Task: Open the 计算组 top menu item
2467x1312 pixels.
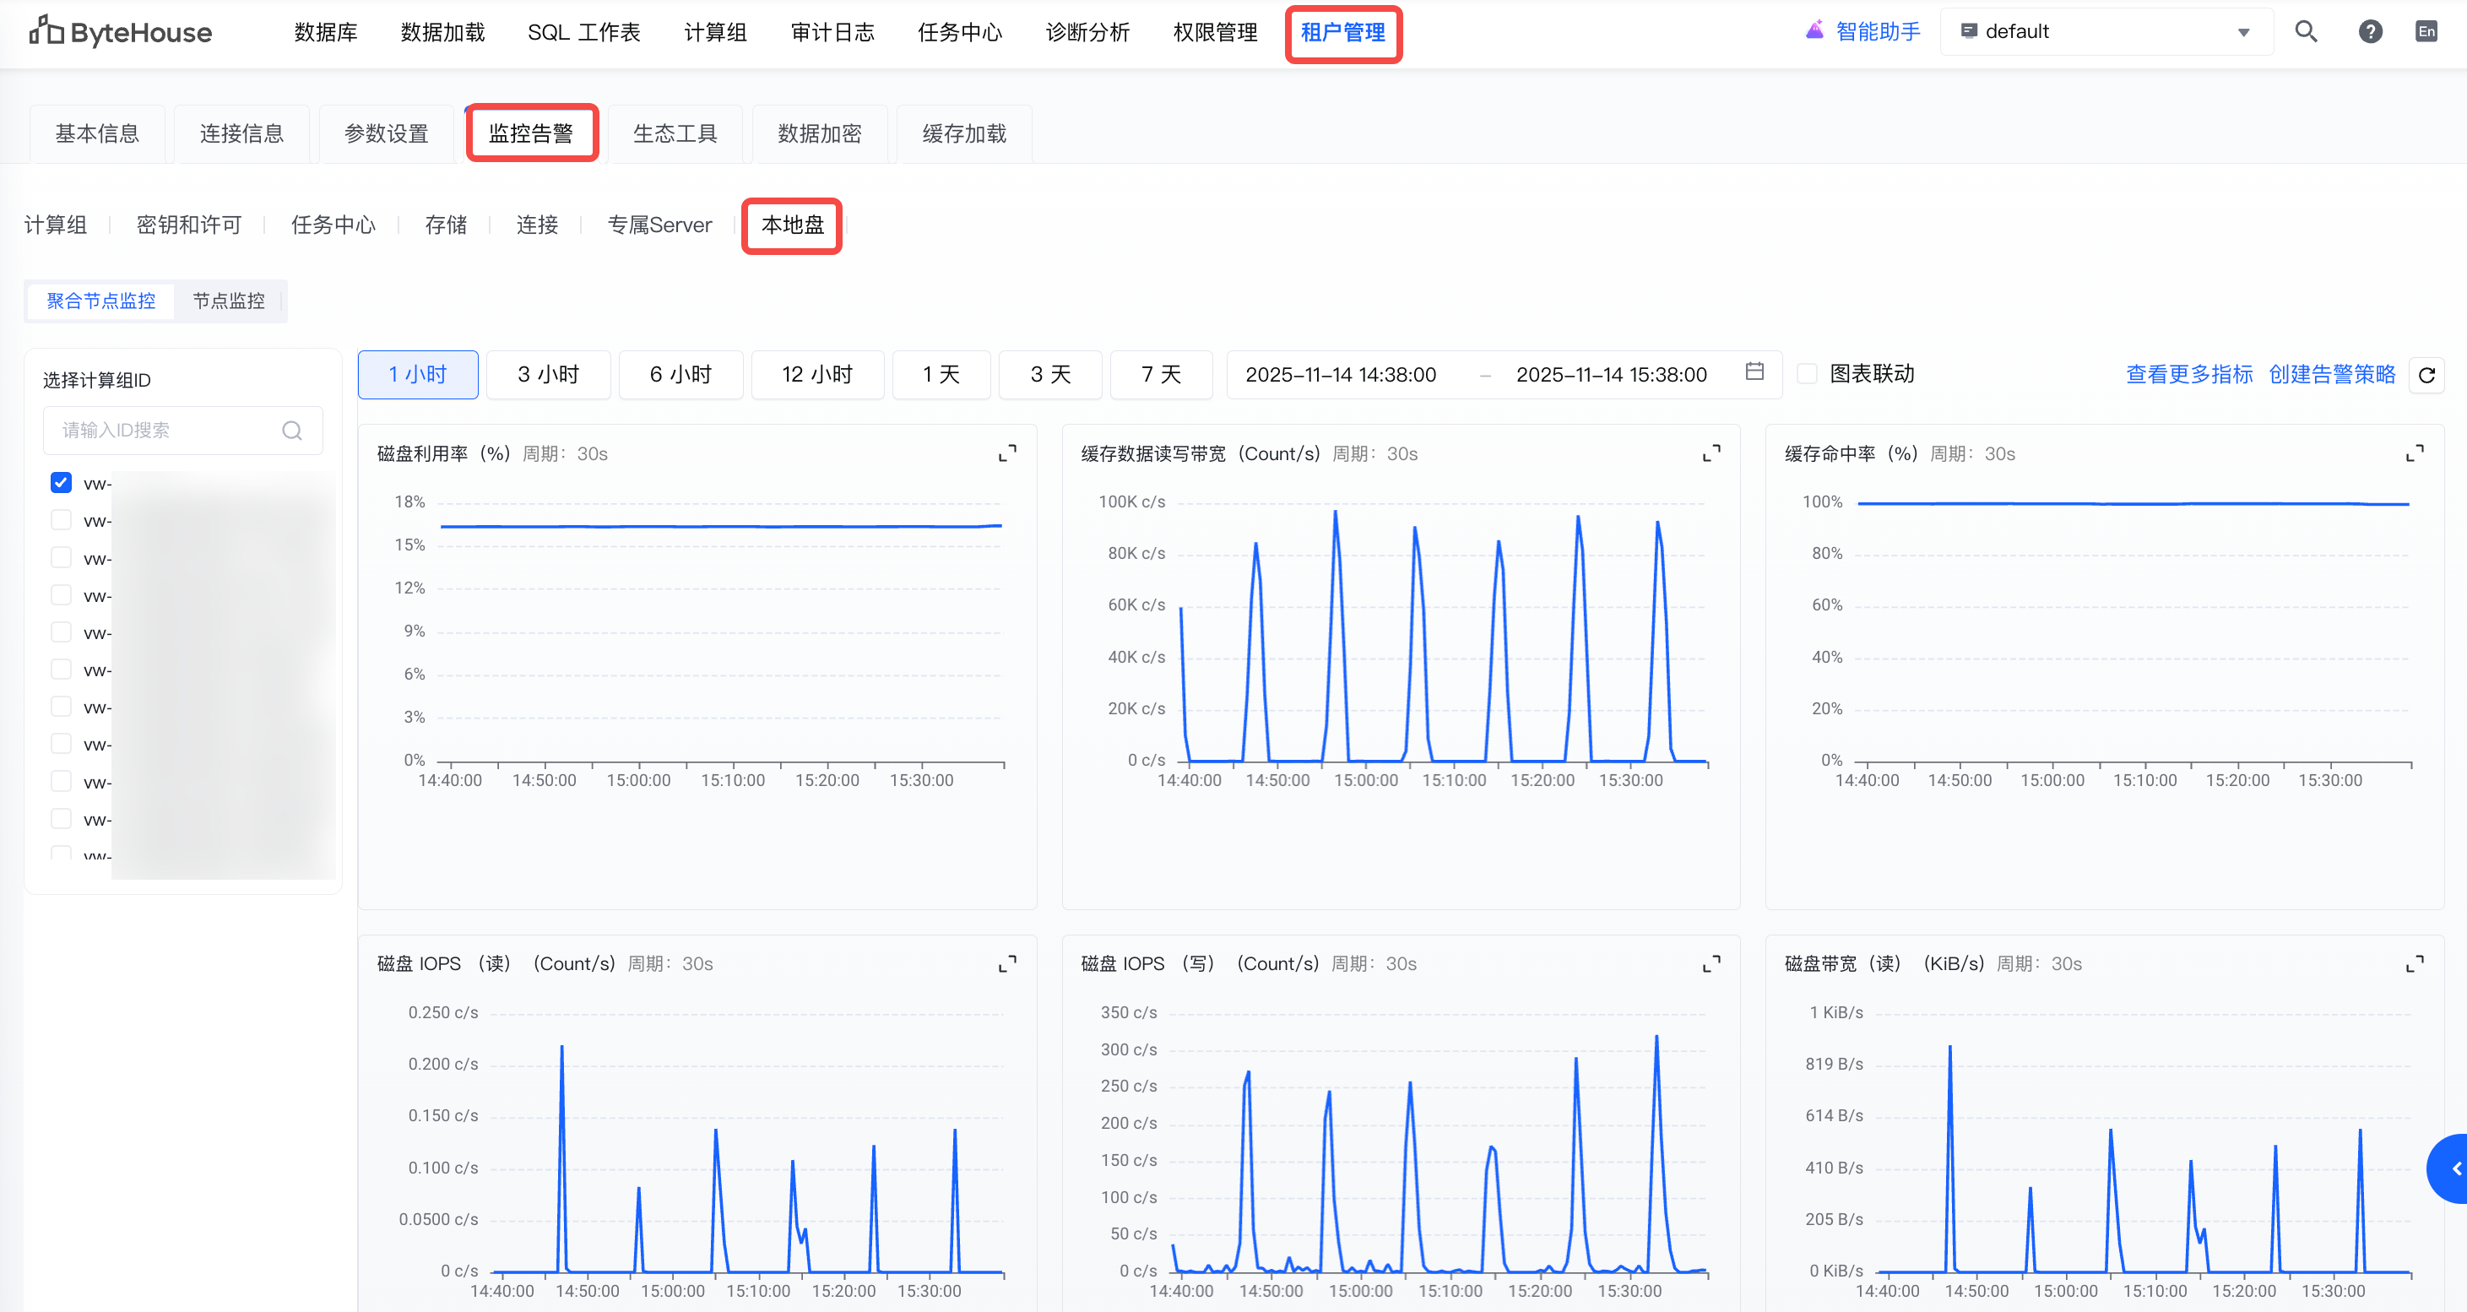Action: [x=714, y=33]
